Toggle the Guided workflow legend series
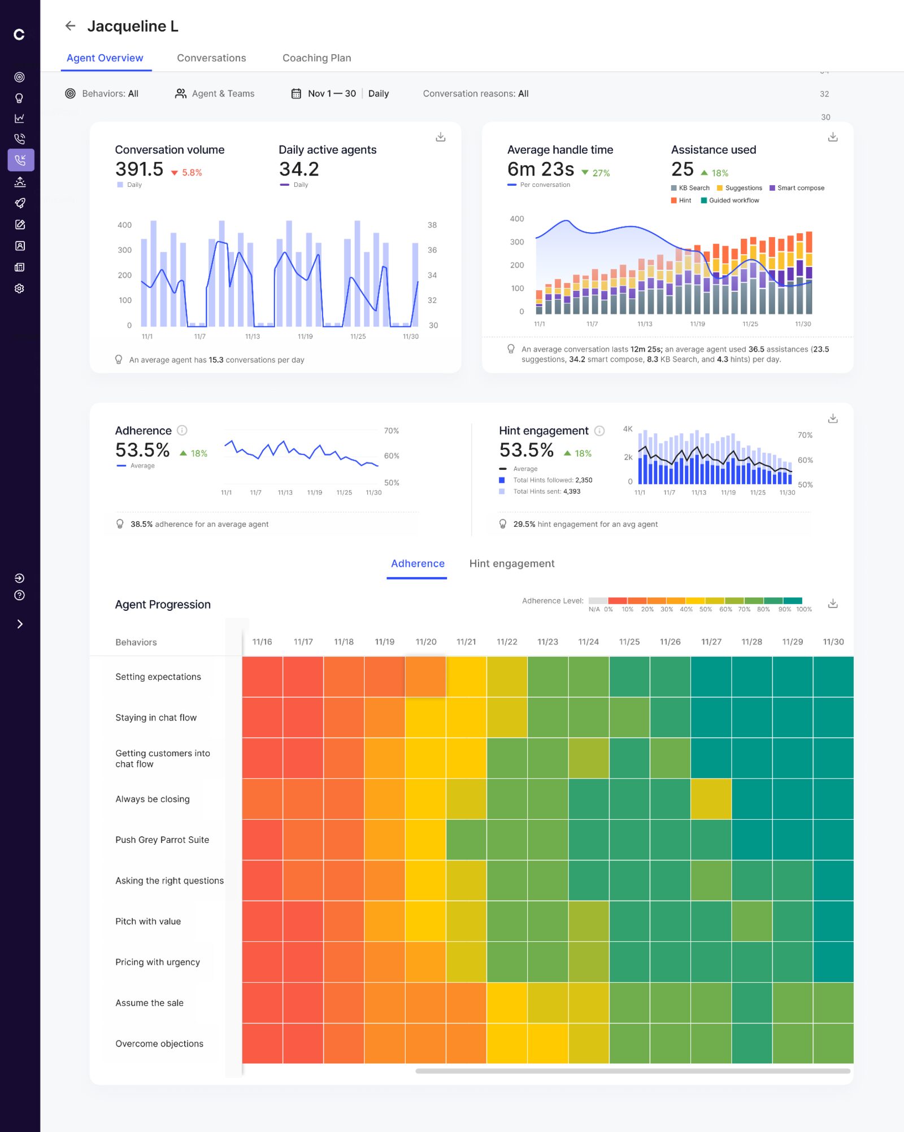Image resolution: width=904 pixels, height=1132 pixels. point(730,200)
